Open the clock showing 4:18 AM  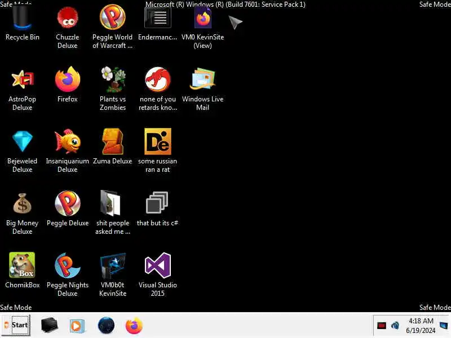pos(421,326)
